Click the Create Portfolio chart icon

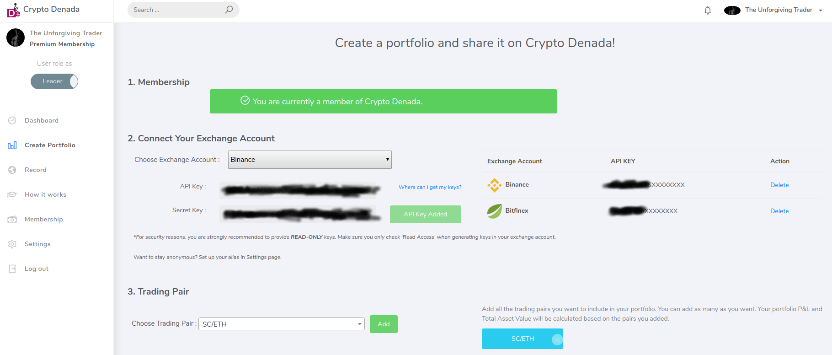(12, 145)
